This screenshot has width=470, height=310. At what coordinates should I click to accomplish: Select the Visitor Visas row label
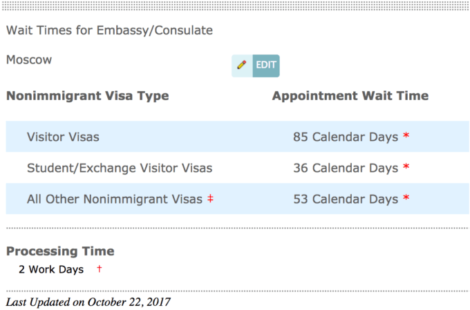pyautogui.click(x=63, y=137)
